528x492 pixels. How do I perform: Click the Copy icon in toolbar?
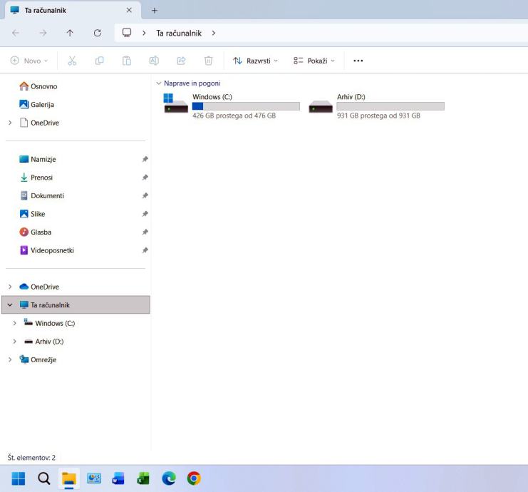(x=99, y=61)
